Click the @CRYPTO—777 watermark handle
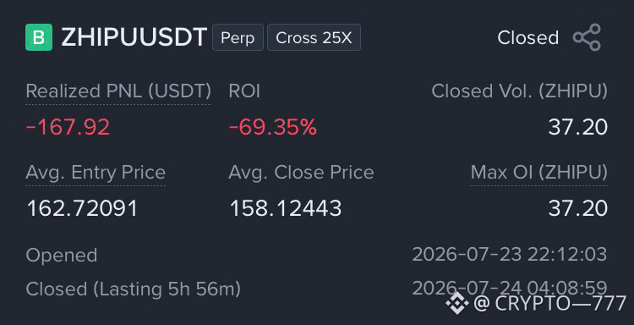 coord(549,303)
